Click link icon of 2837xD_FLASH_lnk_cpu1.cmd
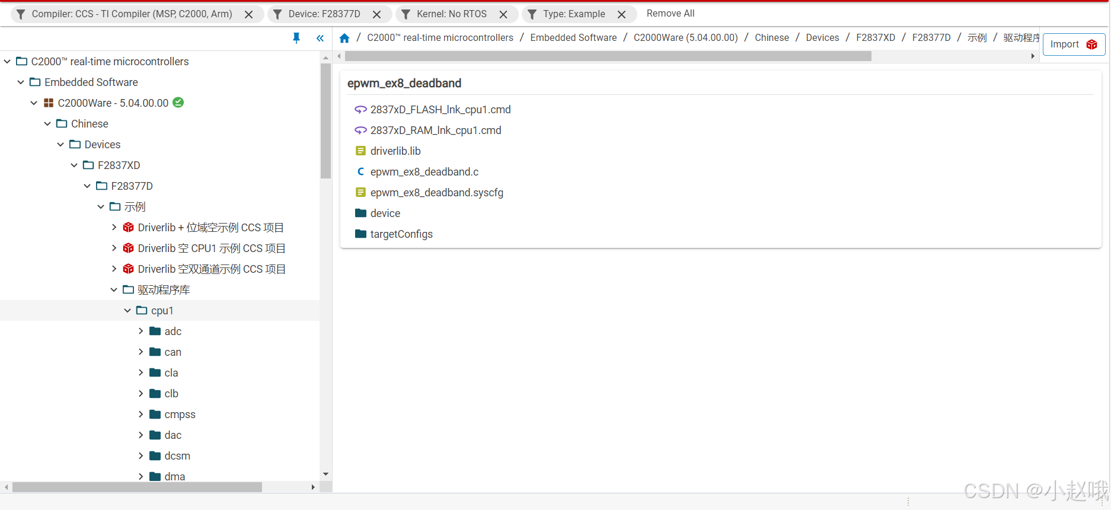 pyautogui.click(x=360, y=110)
